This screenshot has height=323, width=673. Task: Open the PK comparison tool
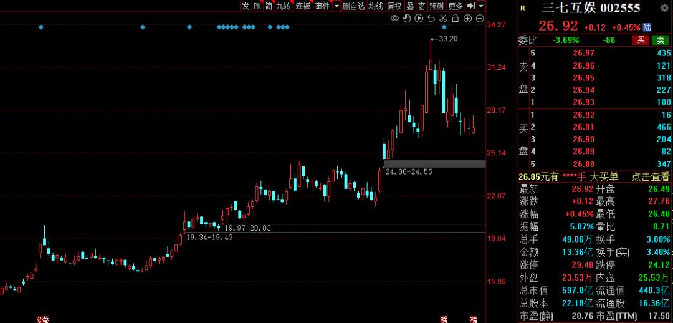click(257, 6)
